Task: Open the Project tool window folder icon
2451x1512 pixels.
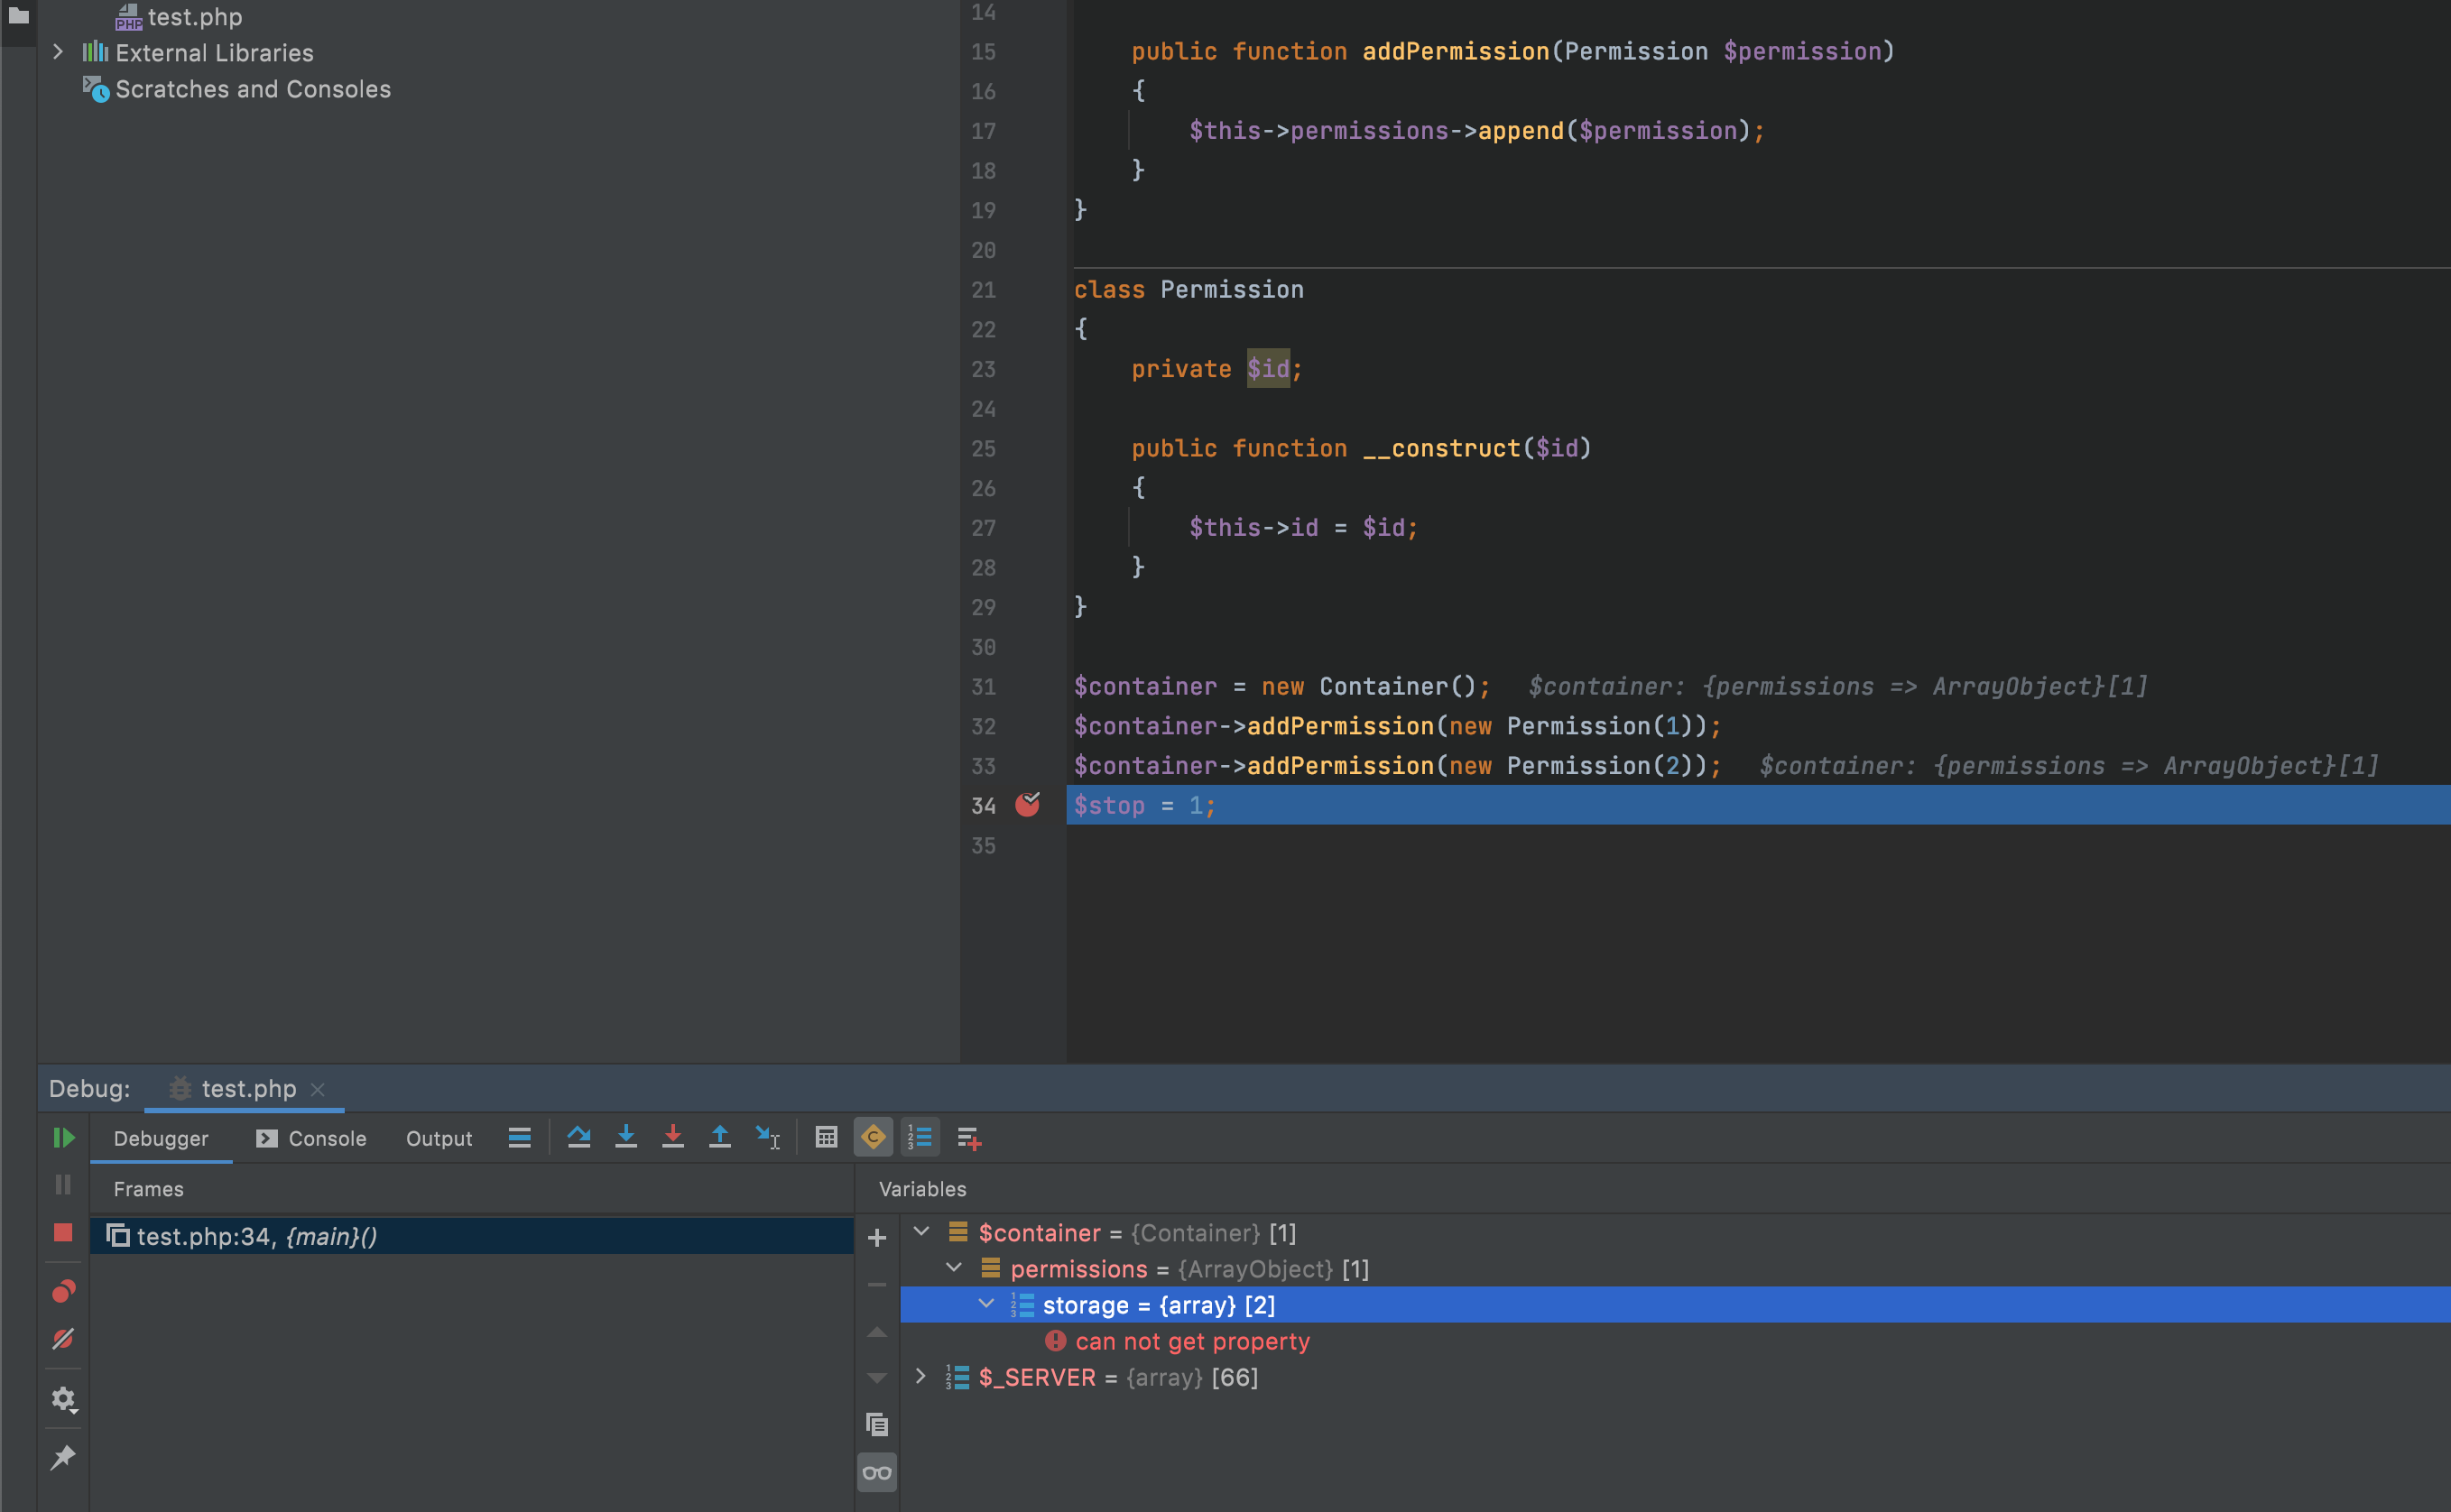Action: click(18, 16)
